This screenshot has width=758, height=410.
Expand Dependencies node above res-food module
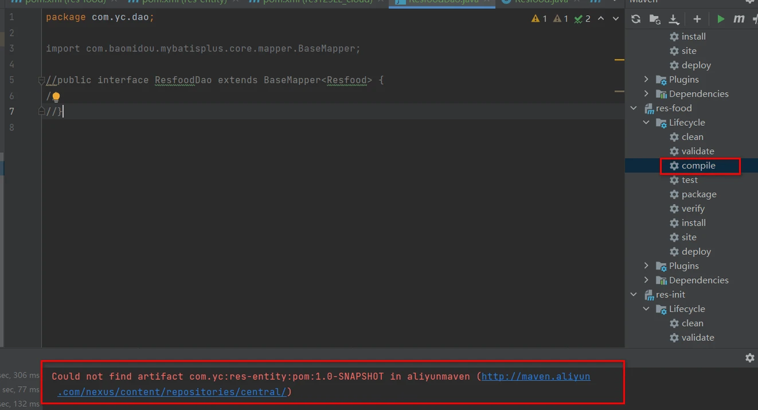(646, 93)
